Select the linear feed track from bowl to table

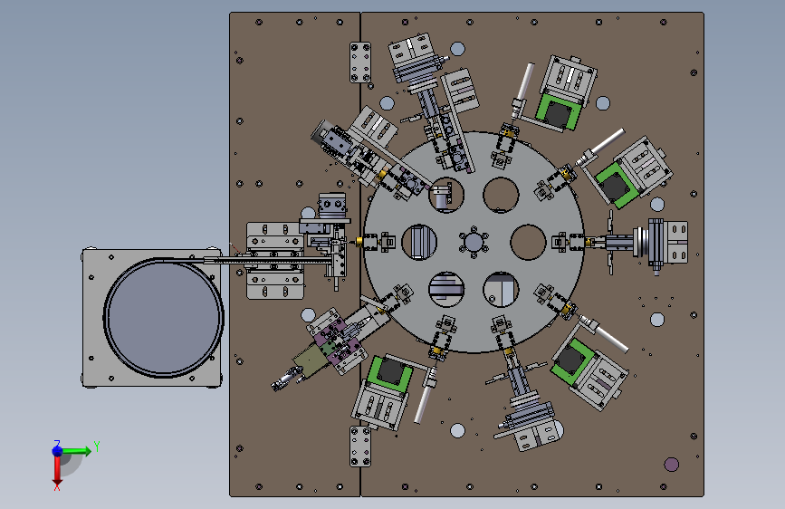point(268,260)
